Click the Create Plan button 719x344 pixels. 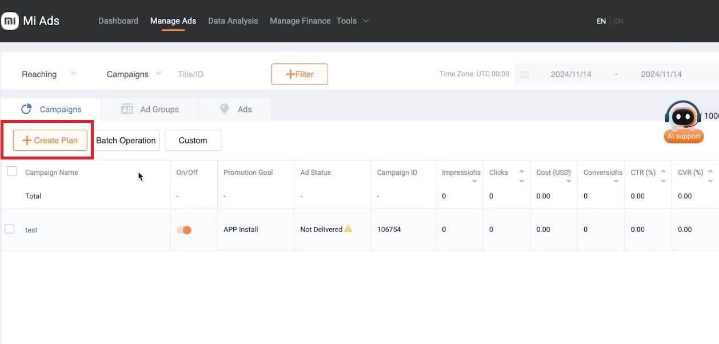(50, 141)
